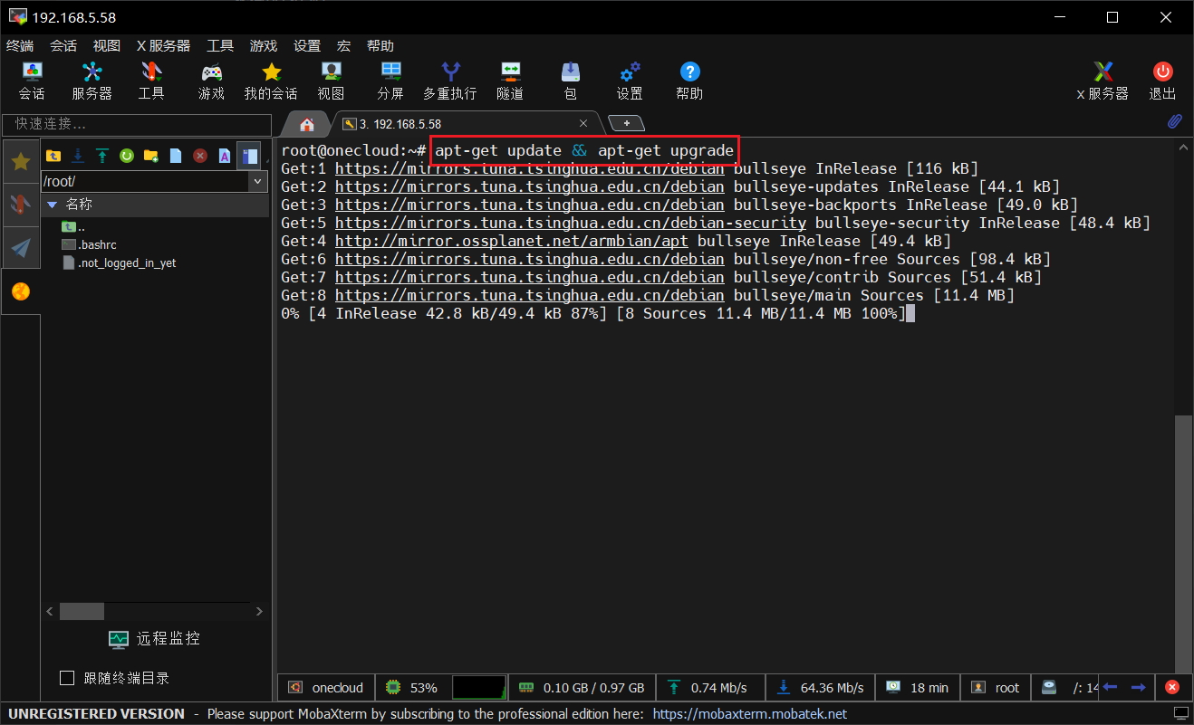The height and width of the screenshot is (725, 1194).
Task: Click the status bar left arrow
Action: tap(1111, 687)
